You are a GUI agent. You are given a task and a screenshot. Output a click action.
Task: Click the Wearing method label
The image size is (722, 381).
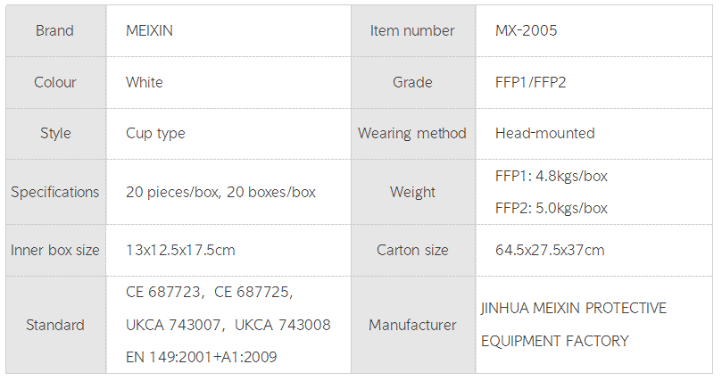[x=412, y=133]
